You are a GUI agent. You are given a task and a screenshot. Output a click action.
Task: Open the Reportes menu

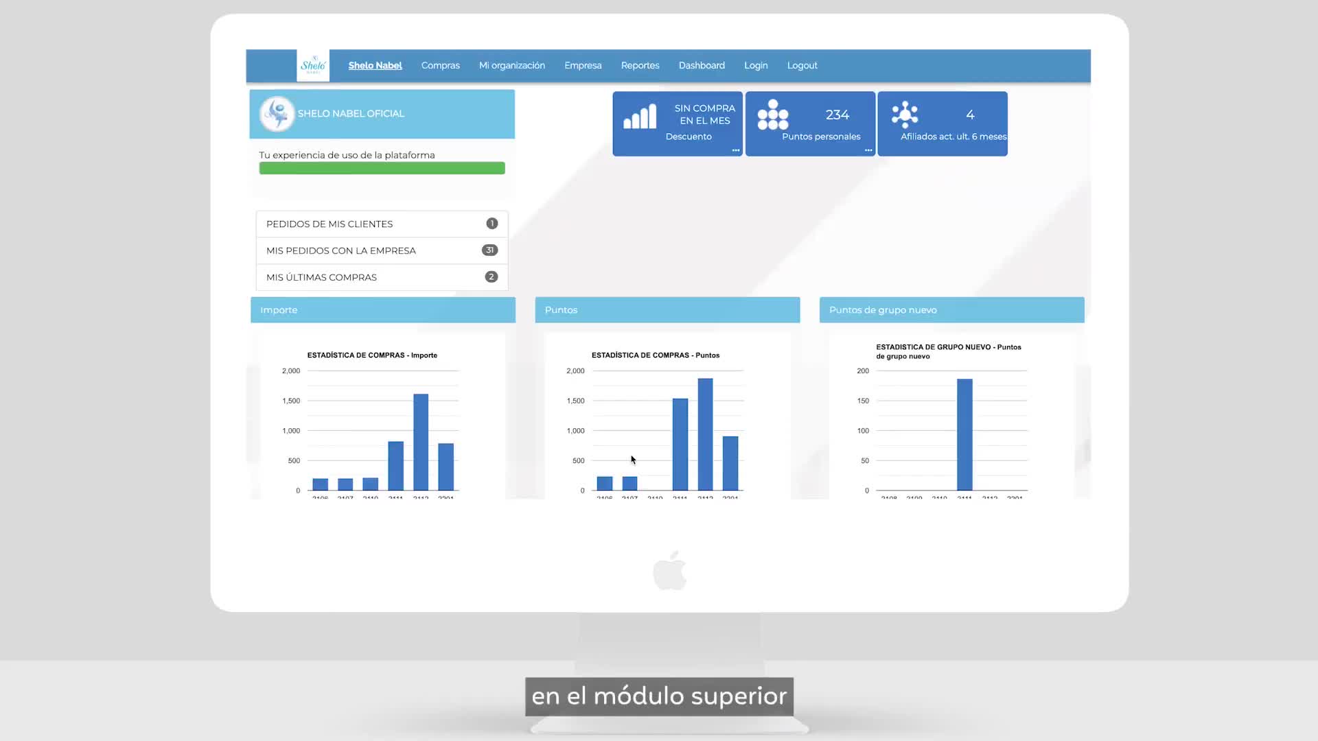click(x=640, y=66)
